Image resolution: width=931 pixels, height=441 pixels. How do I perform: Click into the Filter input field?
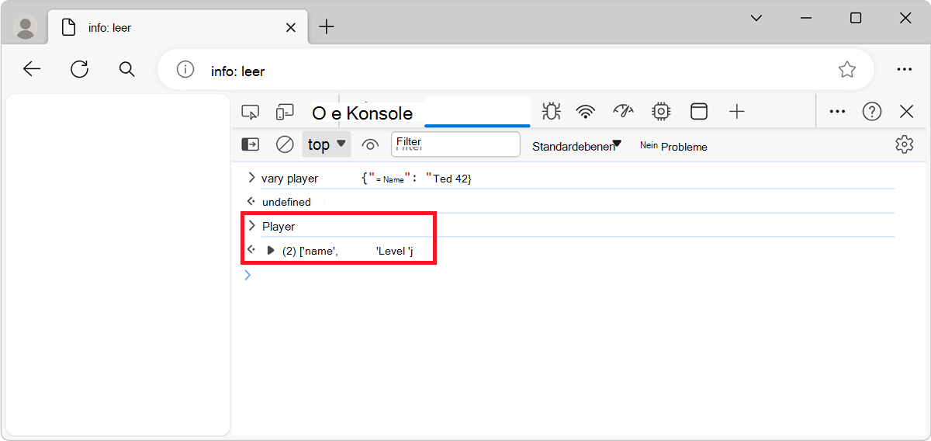(455, 144)
